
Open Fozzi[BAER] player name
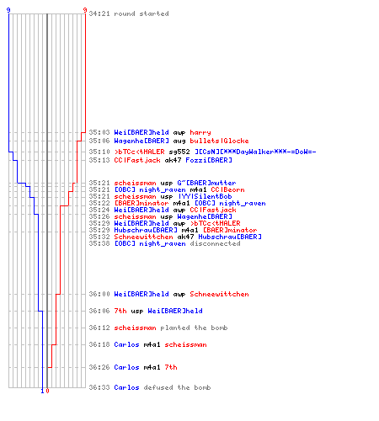point(209,160)
